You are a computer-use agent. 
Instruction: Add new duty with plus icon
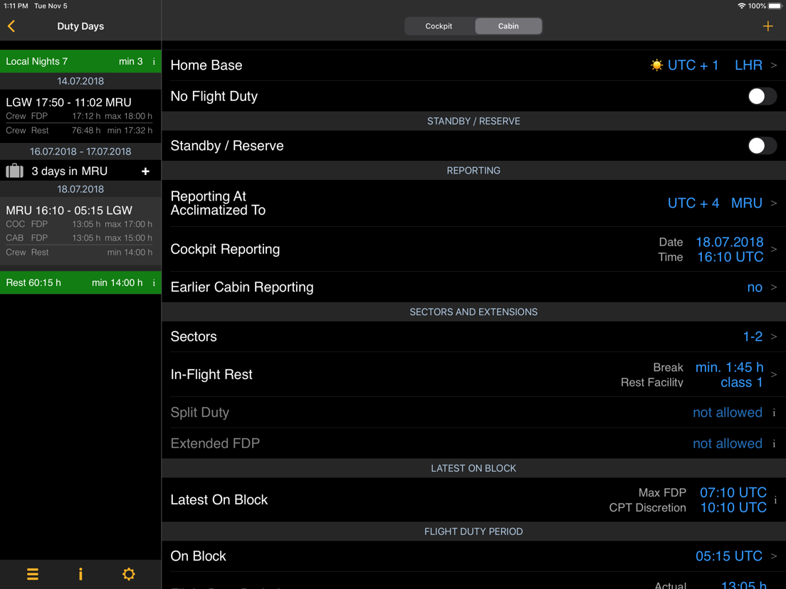[767, 26]
